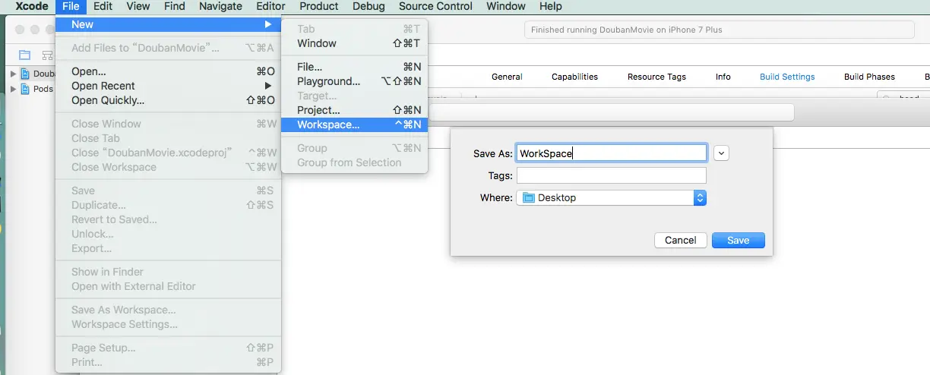Viewport: 930px width, 375px height.
Task: Open the New submenu
Action: tap(168, 24)
